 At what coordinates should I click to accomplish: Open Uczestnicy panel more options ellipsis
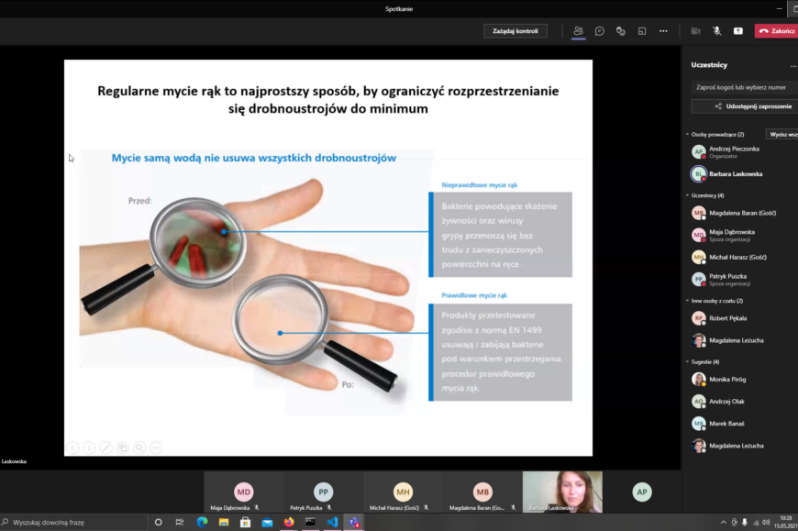(x=792, y=66)
